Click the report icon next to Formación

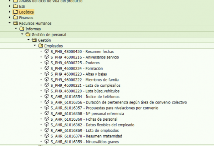[46, 68]
